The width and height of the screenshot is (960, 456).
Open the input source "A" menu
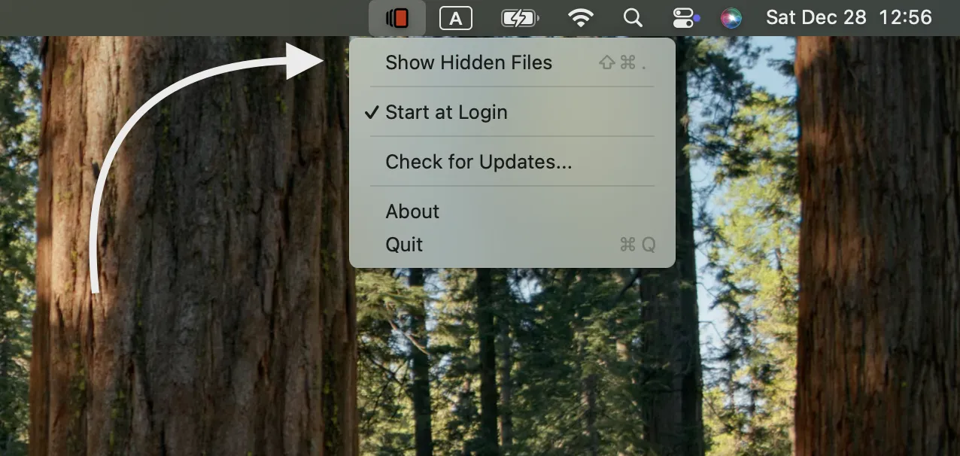[x=456, y=18]
